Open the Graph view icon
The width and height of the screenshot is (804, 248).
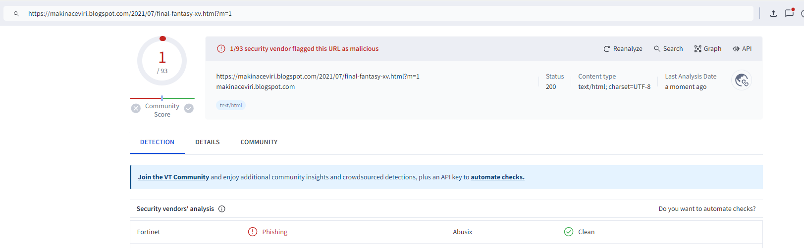click(x=697, y=49)
